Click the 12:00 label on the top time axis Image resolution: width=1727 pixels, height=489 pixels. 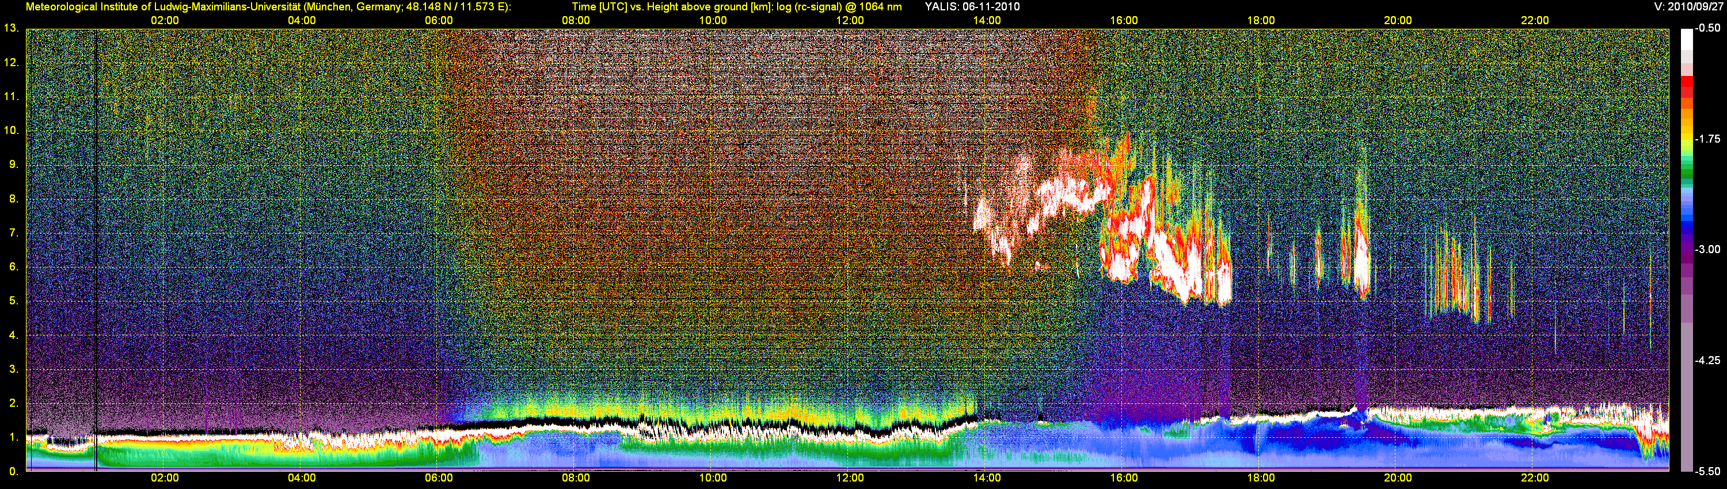[850, 21]
